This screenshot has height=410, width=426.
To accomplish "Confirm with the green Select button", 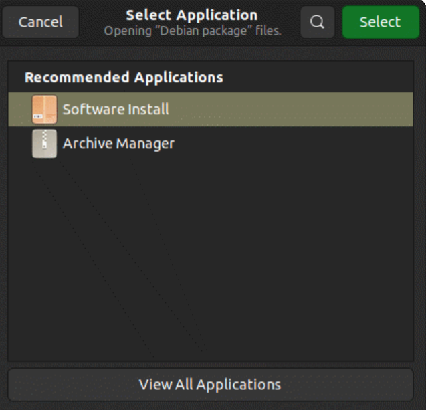I will pyautogui.click(x=381, y=22).
